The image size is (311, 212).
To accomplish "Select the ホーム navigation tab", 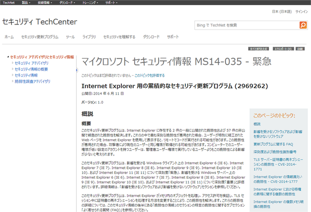I will click(x=9, y=37).
